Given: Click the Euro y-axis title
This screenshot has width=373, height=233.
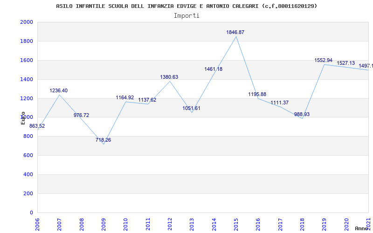Looking at the screenshot, I should (x=23, y=118).
